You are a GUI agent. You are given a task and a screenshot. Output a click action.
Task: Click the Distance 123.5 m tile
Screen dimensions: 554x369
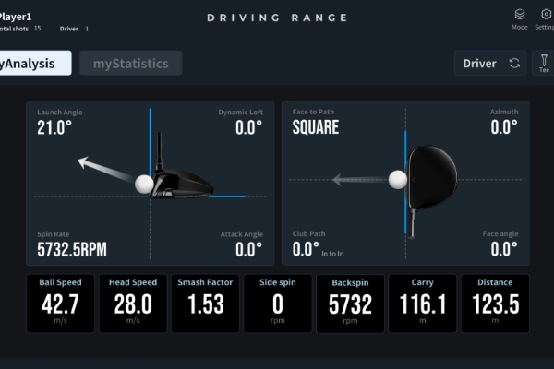tap(495, 304)
